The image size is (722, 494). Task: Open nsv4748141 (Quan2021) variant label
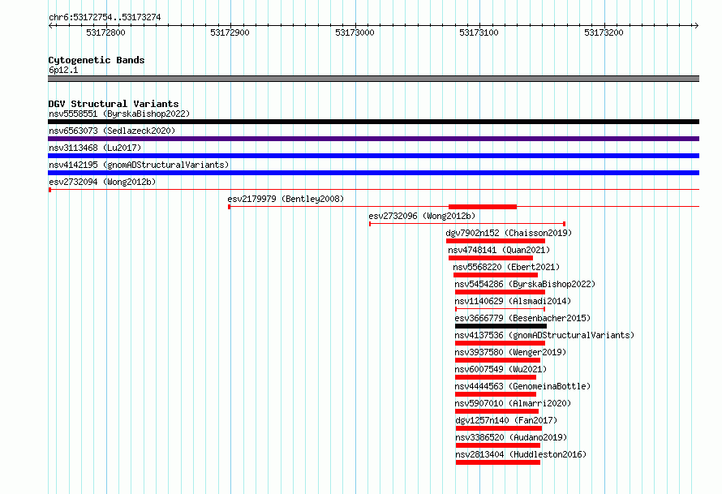[x=499, y=250]
